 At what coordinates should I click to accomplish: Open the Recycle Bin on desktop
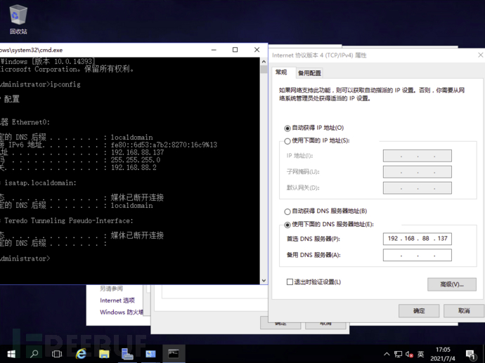coord(18,19)
